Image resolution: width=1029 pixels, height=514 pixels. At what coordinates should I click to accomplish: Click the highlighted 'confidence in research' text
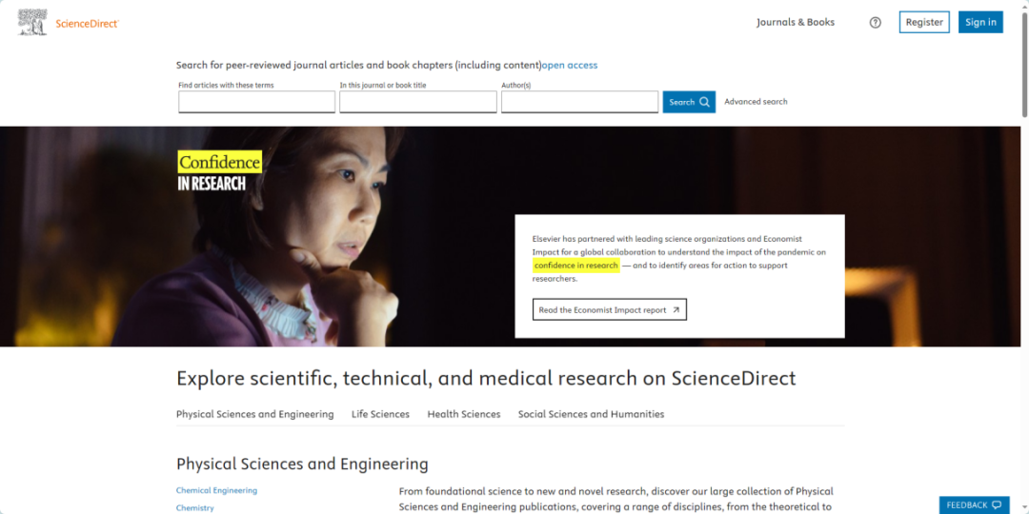coord(576,266)
